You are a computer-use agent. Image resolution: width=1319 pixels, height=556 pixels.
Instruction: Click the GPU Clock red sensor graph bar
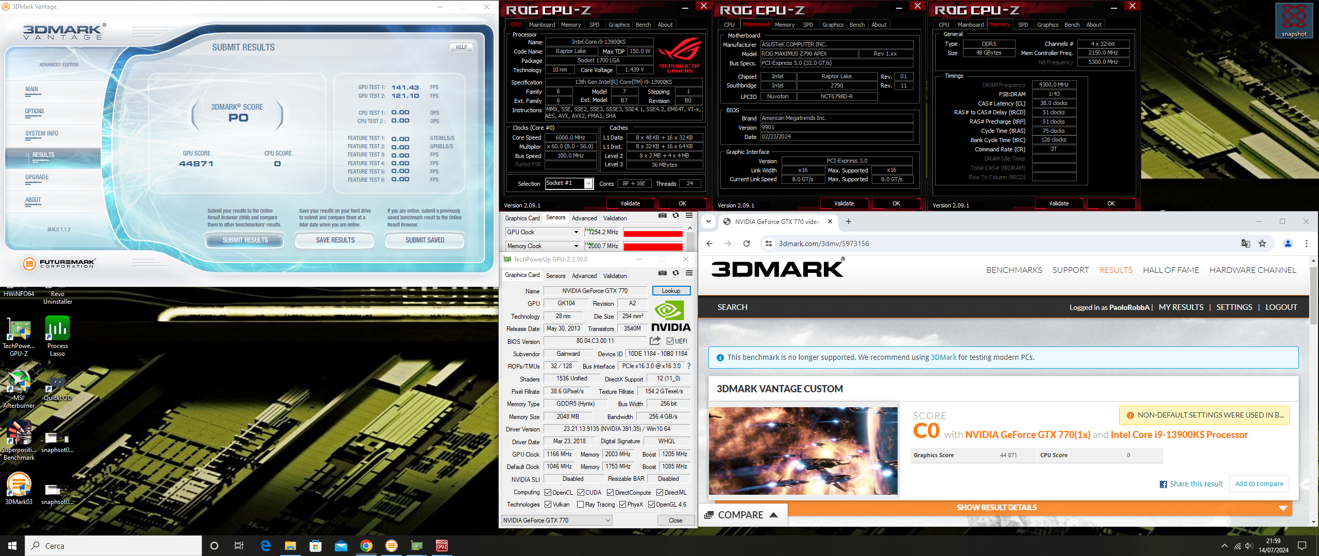click(653, 234)
